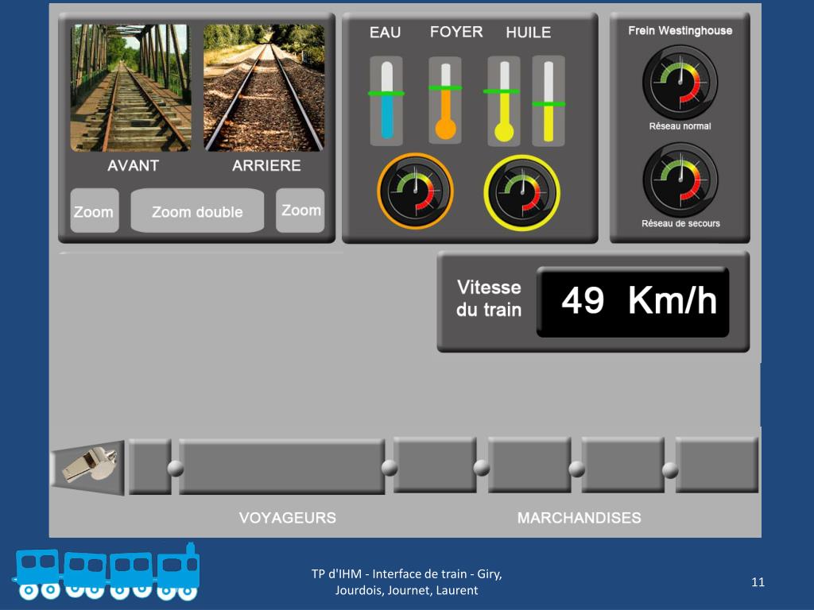Click the HUILE label
This screenshot has height=610, width=814.
529,33
